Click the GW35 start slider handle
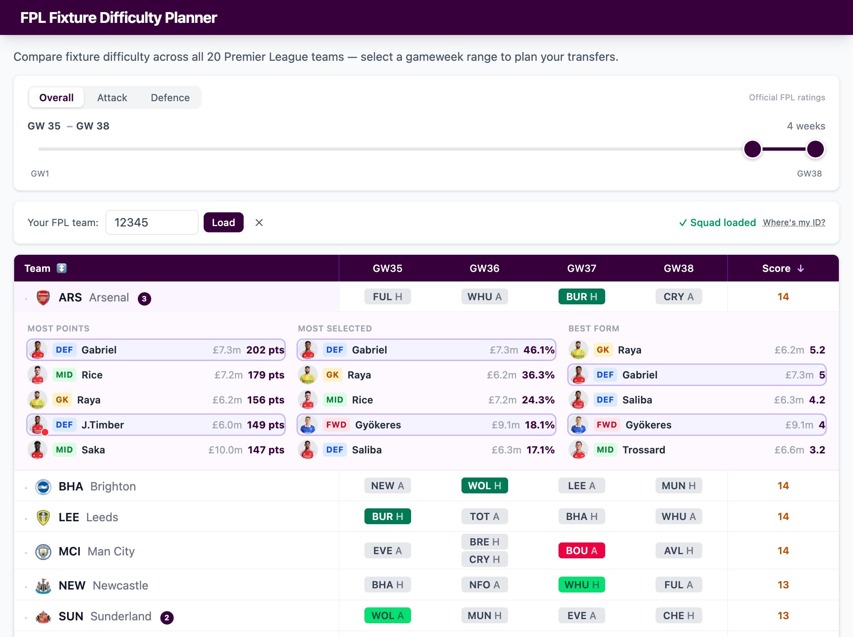 tap(753, 149)
